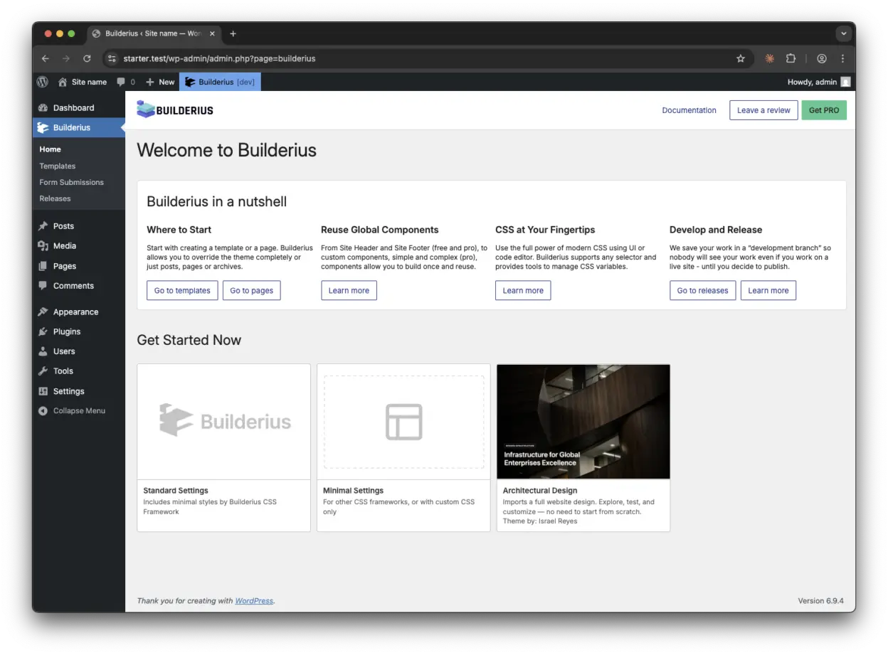Screen dimensions: 888x655
Task: Click the Builderius logo in page header
Action: pos(175,110)
